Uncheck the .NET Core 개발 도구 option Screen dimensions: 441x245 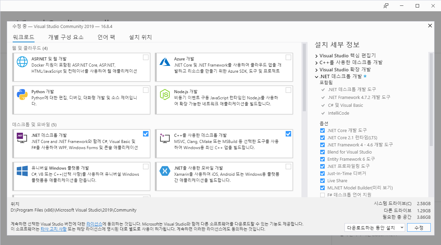point(322,131)
